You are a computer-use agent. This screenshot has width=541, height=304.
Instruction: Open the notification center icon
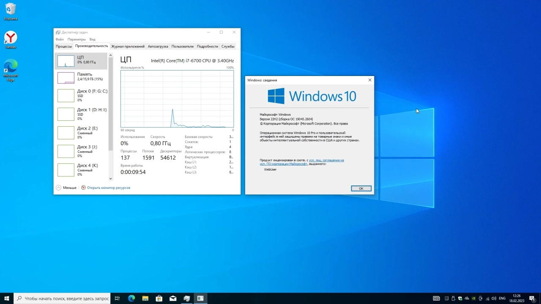click(x=532, y=299)
